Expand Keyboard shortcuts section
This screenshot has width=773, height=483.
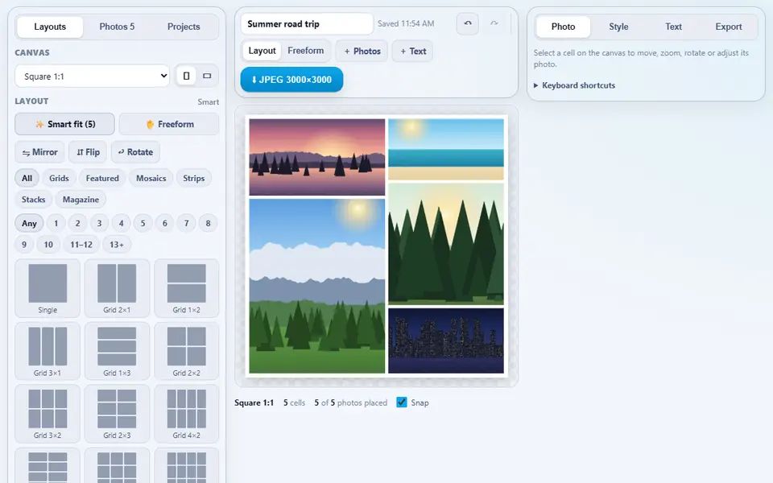574,85
